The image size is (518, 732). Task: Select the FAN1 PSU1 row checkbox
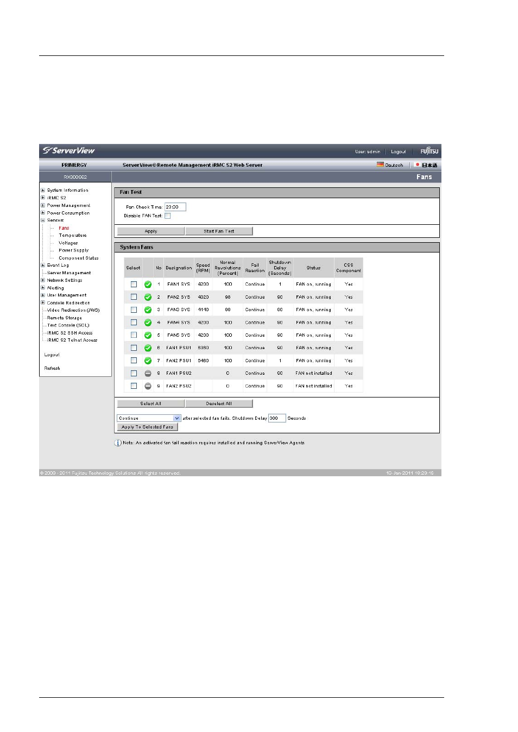(134, 348)
